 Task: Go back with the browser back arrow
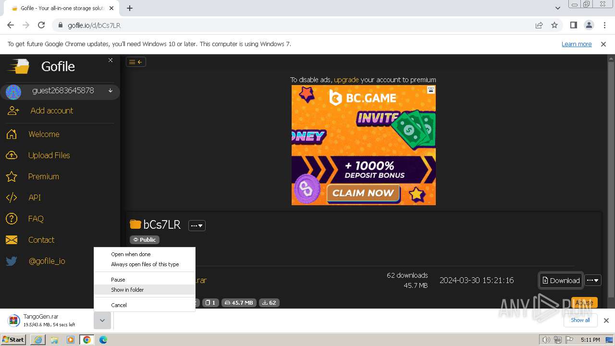(11, 25)
